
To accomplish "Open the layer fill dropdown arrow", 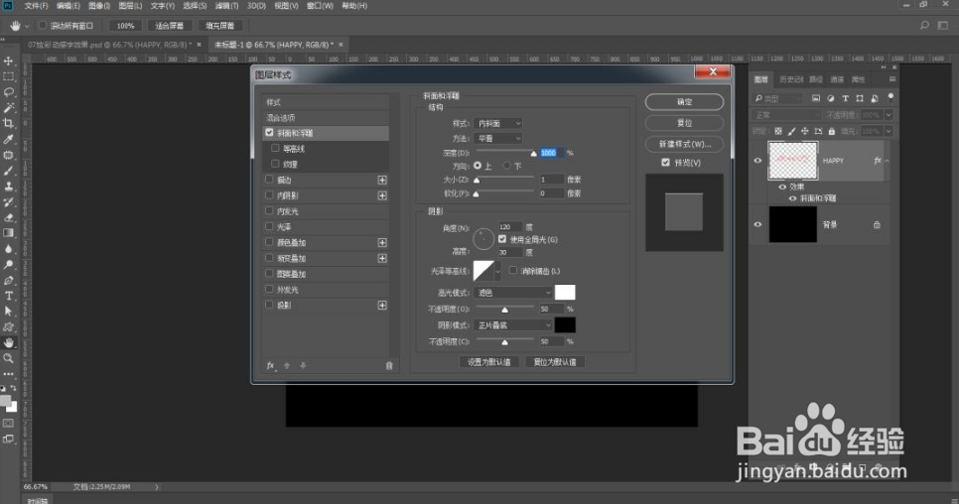I will 889,131.
